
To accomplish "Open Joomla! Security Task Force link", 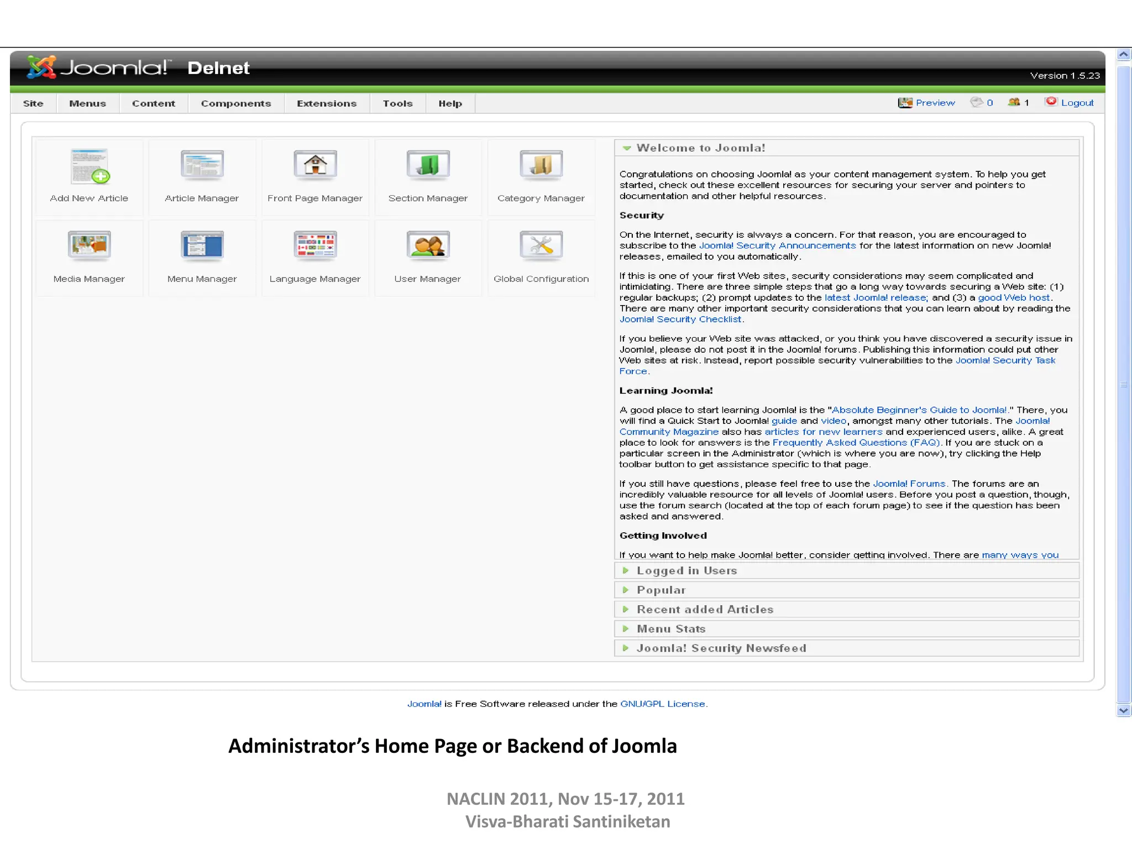I will coord(1005,360).
